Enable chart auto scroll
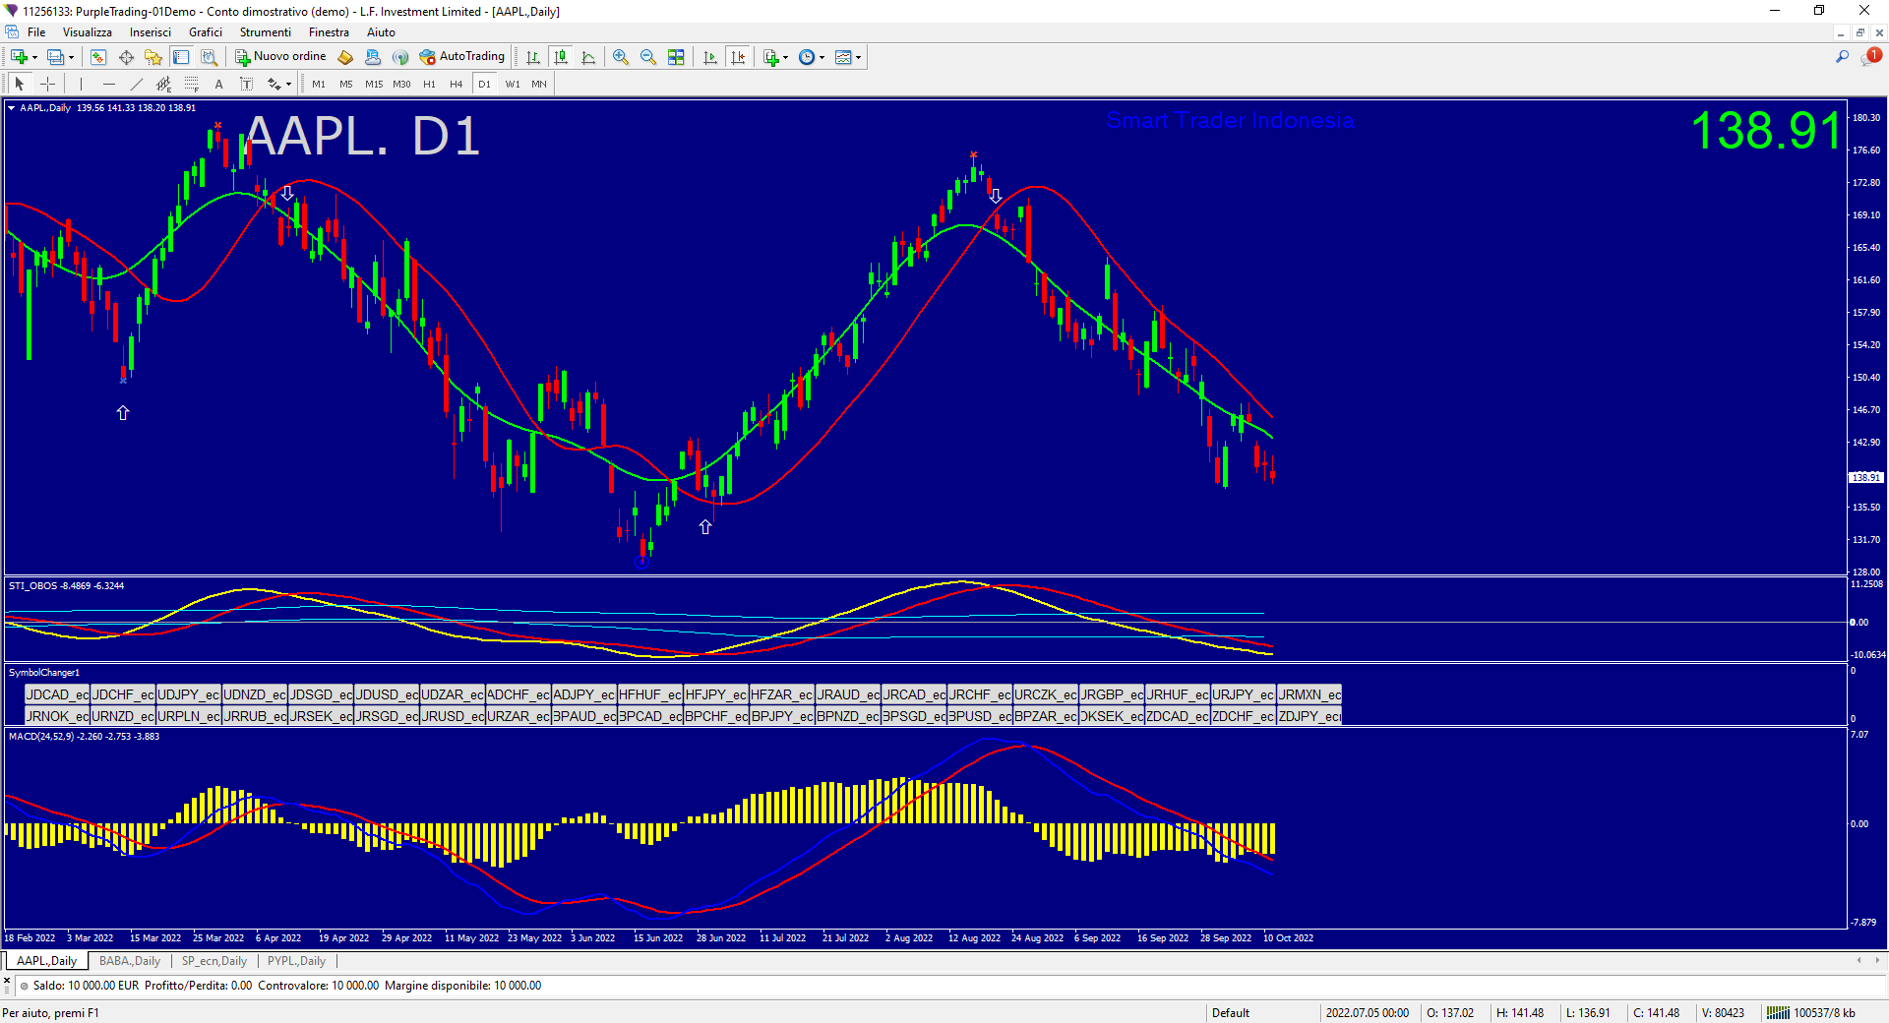The width and height of the screenshot is (1889, 1023). (x=710, y=57)
